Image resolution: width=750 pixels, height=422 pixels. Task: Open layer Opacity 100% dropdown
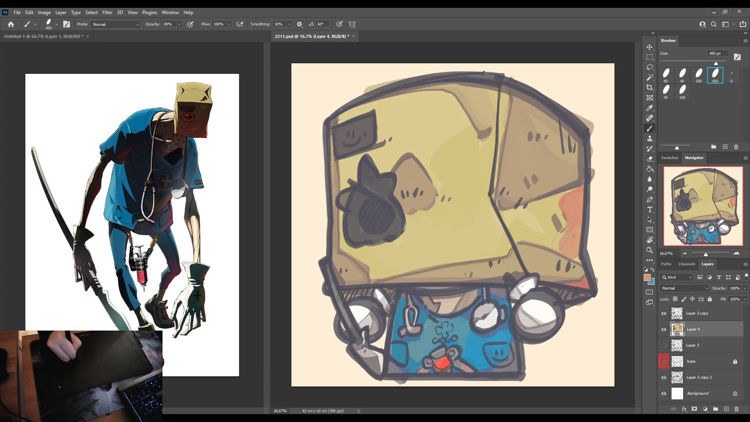(x=745, y=288)
